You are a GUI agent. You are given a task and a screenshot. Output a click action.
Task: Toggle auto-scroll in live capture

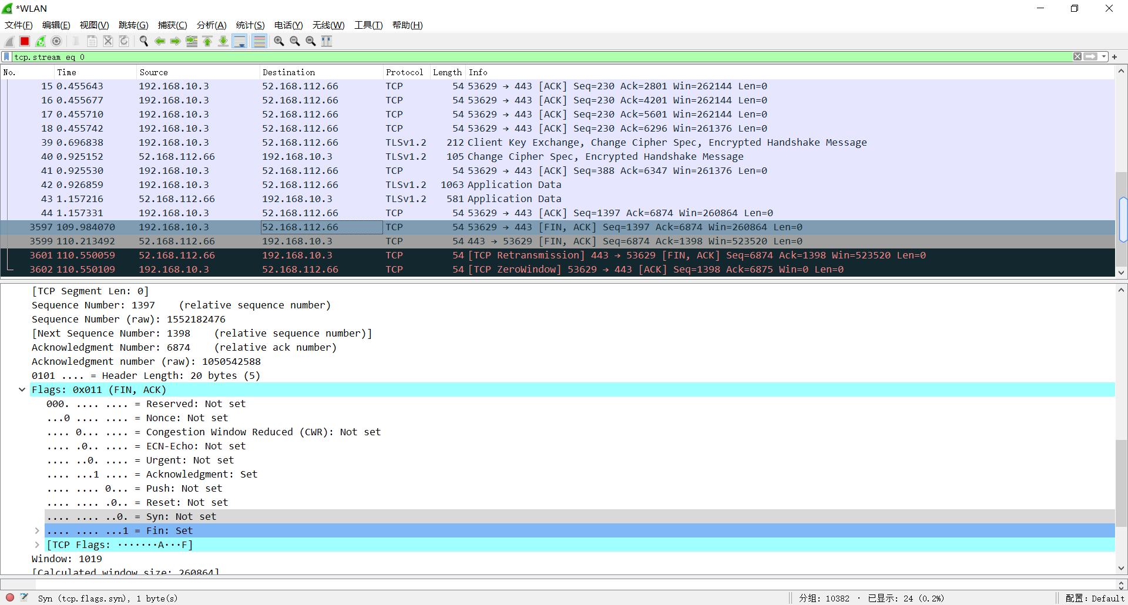click(240, 41)
